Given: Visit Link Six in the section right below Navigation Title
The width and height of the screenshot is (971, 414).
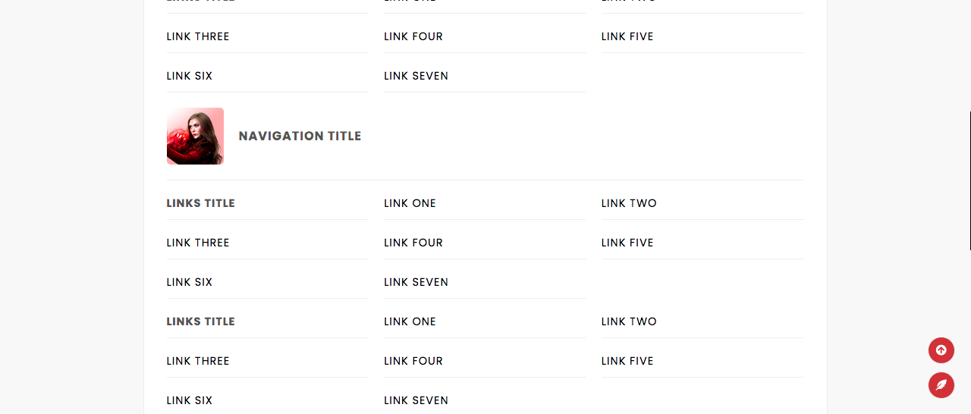Looking at the screenshot, I should pyautogui.click(x=190, y=282).
